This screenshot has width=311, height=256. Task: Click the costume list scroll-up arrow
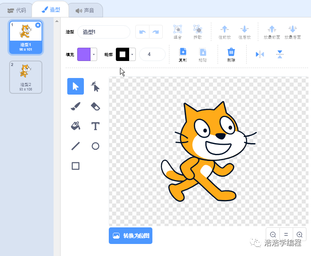pyautogui.click(x=57, y=21)
